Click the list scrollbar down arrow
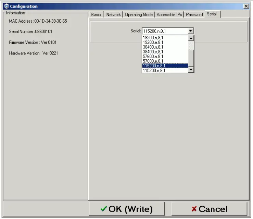 (x=191, y=70)
